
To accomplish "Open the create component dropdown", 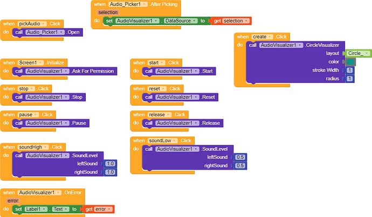I will click(262, 37).
